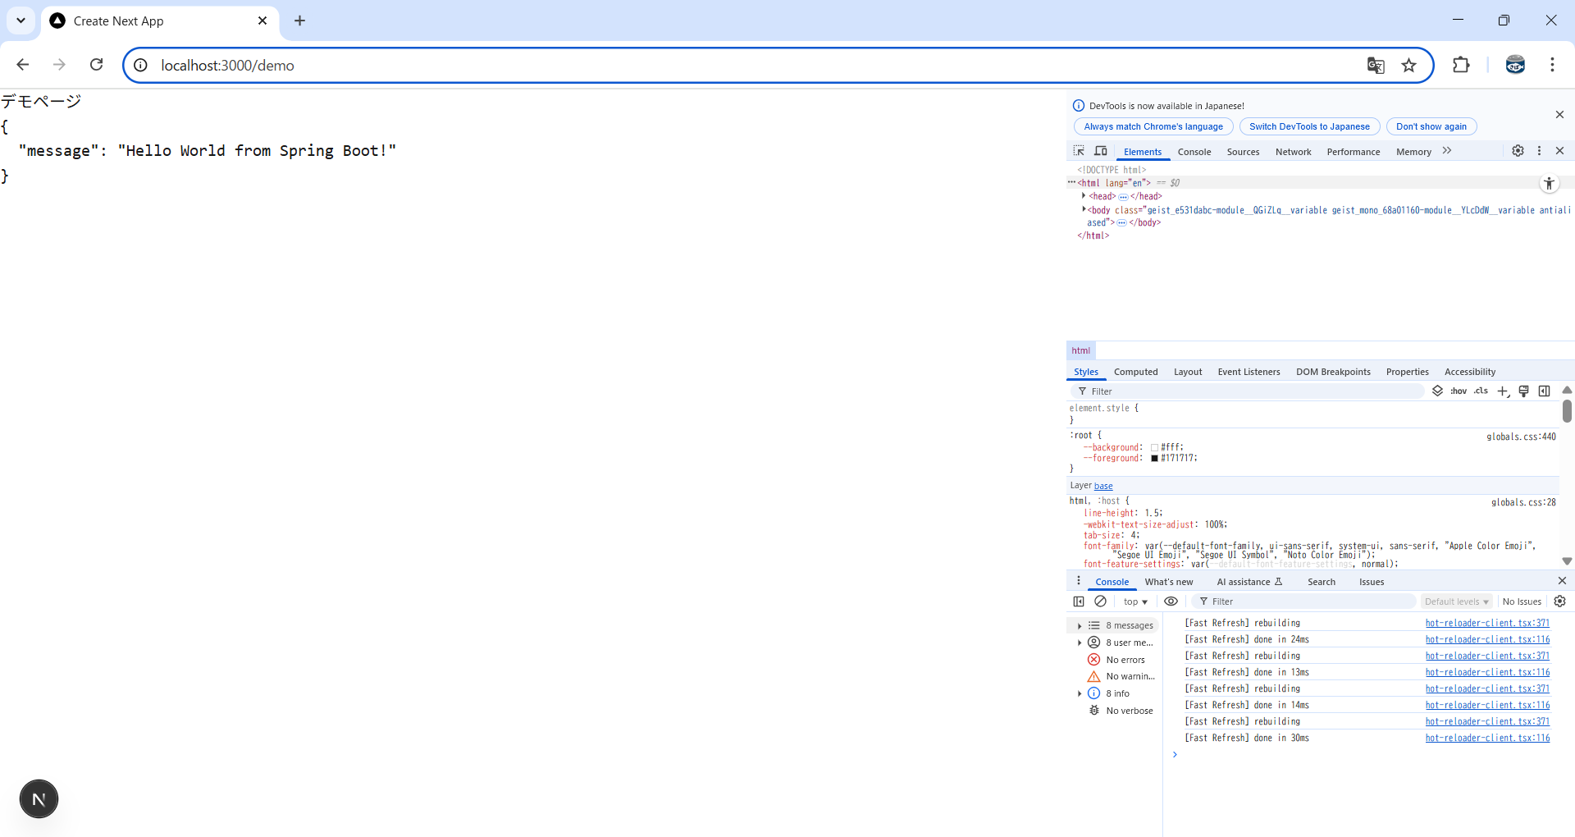Open the DevTools settings gear

point(1518,151)
